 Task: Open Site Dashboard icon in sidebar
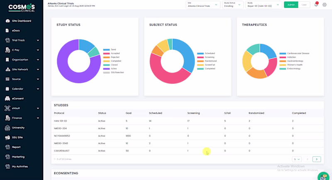coord(7,21)
